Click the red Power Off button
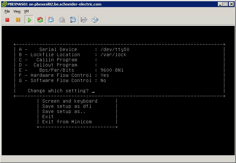The height and width of the screenshot is (163, 236). [7, 20]
